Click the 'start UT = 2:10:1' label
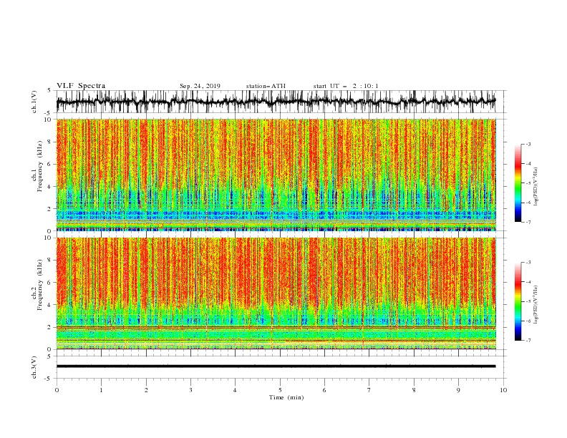The width and height of the screenshot is (567, 438). pyautogui.click(x=346, y=86)
